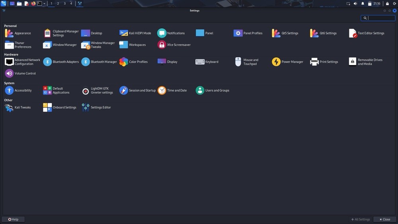
Task: Open Text Editor Settings
Action: tap(367, 33)
